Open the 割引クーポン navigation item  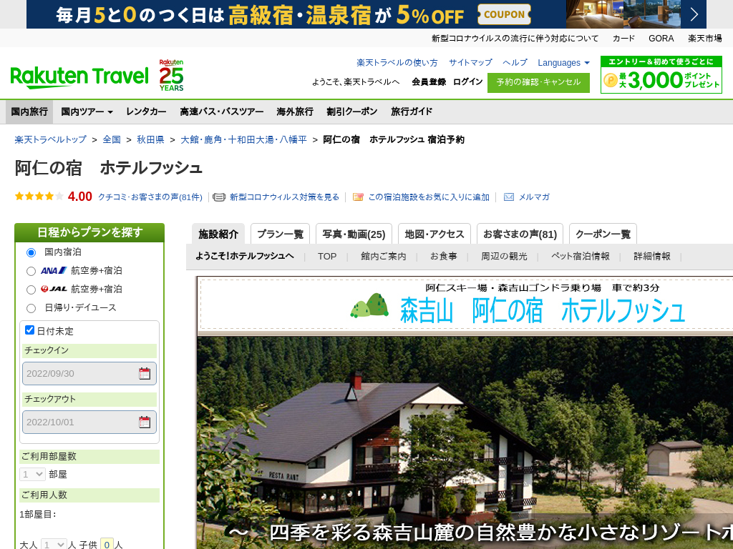tap(352, 112)
